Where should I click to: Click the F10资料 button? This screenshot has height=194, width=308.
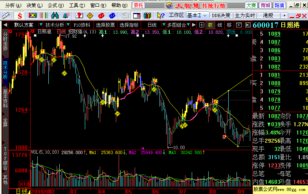pyautogui.click(x=82, y=25)
